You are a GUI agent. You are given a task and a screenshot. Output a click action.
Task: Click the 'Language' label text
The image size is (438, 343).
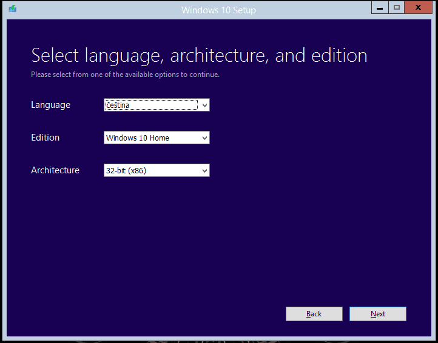(x=50, y=105)
